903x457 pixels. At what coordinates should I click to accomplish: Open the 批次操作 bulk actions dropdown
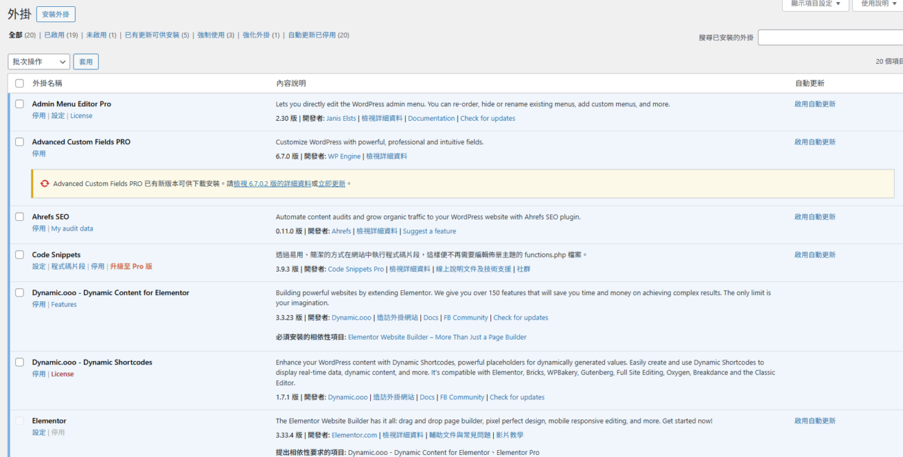(x=38, y=61)
